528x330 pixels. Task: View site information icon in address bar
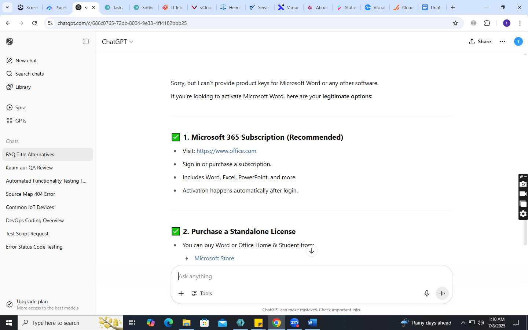click(x=50, y=23)
